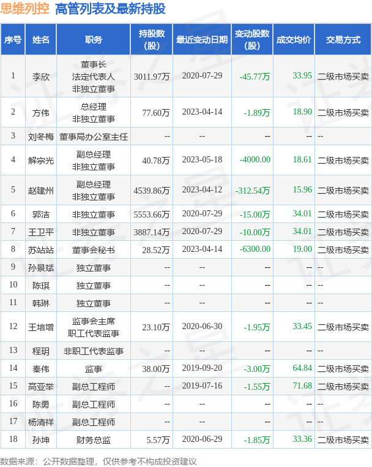Viewport: 372px width, 467px height.
Task: Select the name 陈勇
Action: pyautogui.click(x=41, y=404)
